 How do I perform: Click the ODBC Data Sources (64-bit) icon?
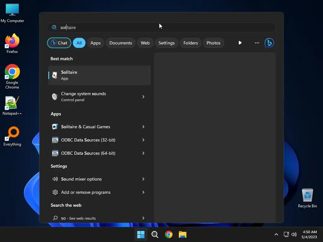(55, 153)
